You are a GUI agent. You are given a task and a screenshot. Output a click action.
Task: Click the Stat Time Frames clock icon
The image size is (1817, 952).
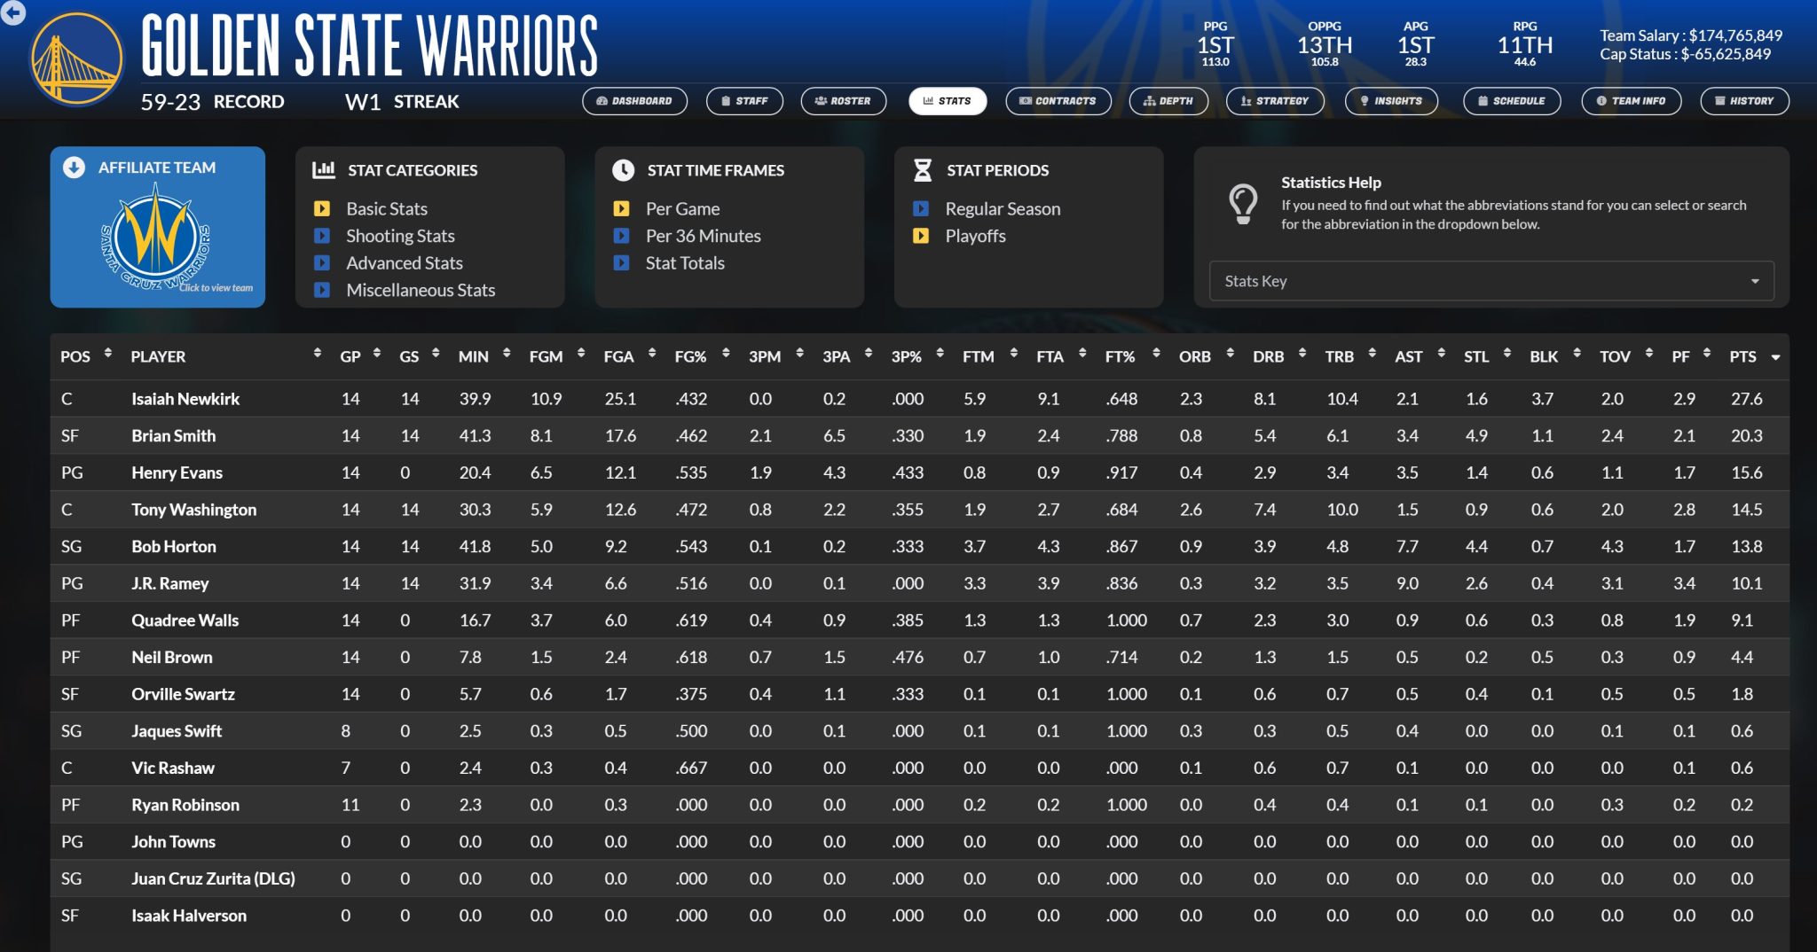coord(623,170)
